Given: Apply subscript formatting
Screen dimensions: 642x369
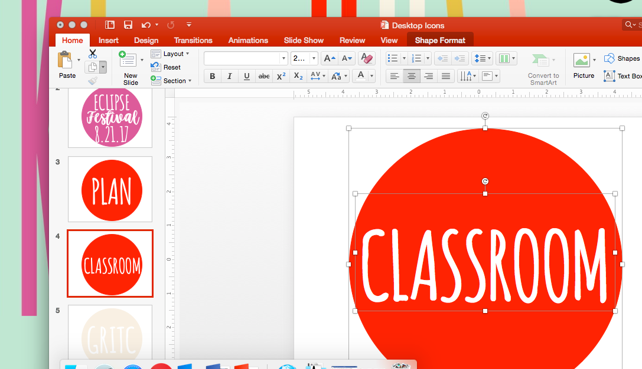Looking at the screenshot, I should coord(298,76).
